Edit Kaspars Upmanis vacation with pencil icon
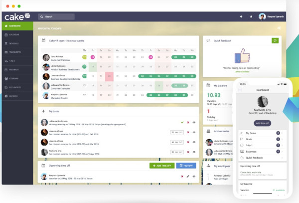 [188, 176]
